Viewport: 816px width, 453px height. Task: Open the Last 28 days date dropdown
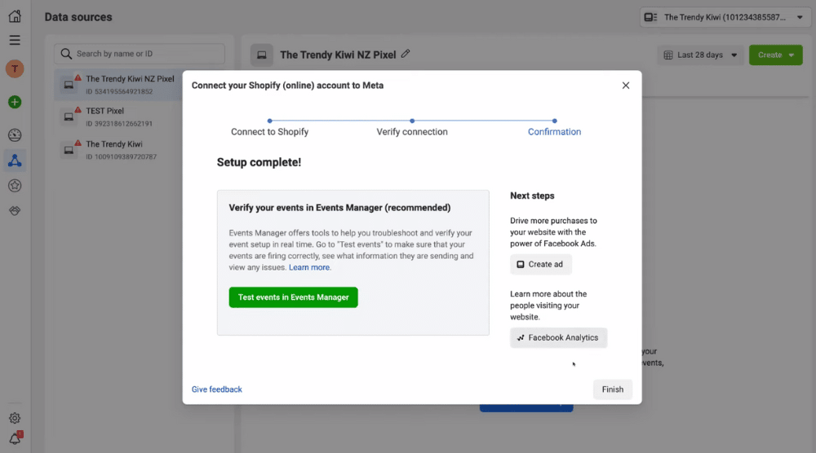(x=700, y=55)
